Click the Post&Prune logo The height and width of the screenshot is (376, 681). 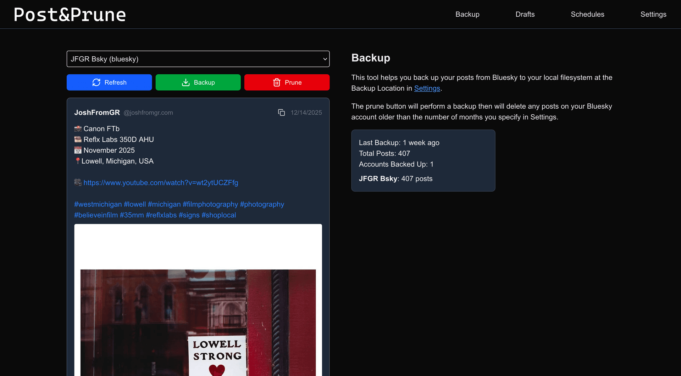click(70, 15)
